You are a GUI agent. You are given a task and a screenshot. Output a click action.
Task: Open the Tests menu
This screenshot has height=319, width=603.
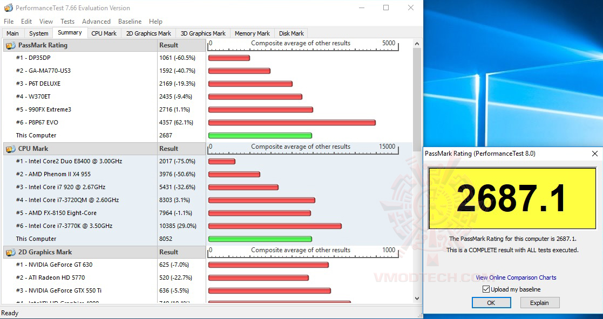tap(67, 22)
